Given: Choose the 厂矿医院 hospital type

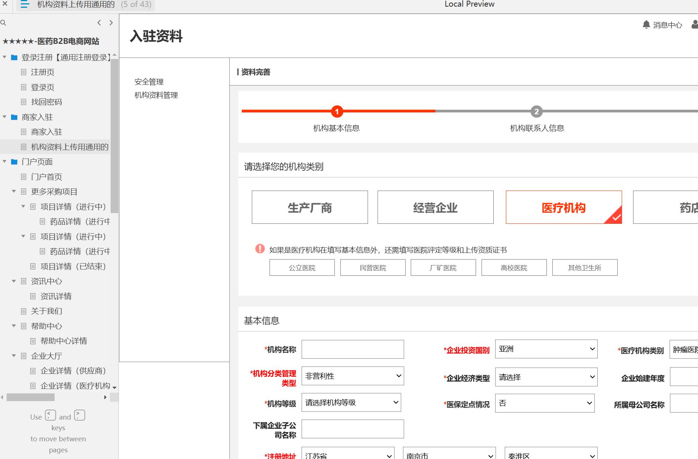Looking at the screenshot, I should (443, 268).
